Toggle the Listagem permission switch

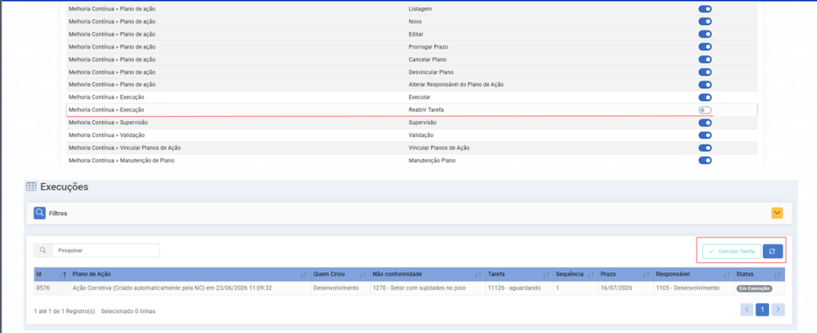coord(705,9)
